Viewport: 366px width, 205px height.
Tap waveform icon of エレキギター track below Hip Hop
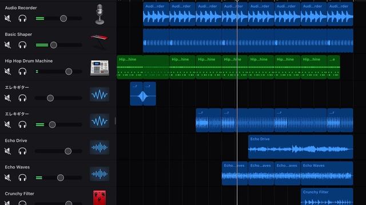(x=100, y=95)
